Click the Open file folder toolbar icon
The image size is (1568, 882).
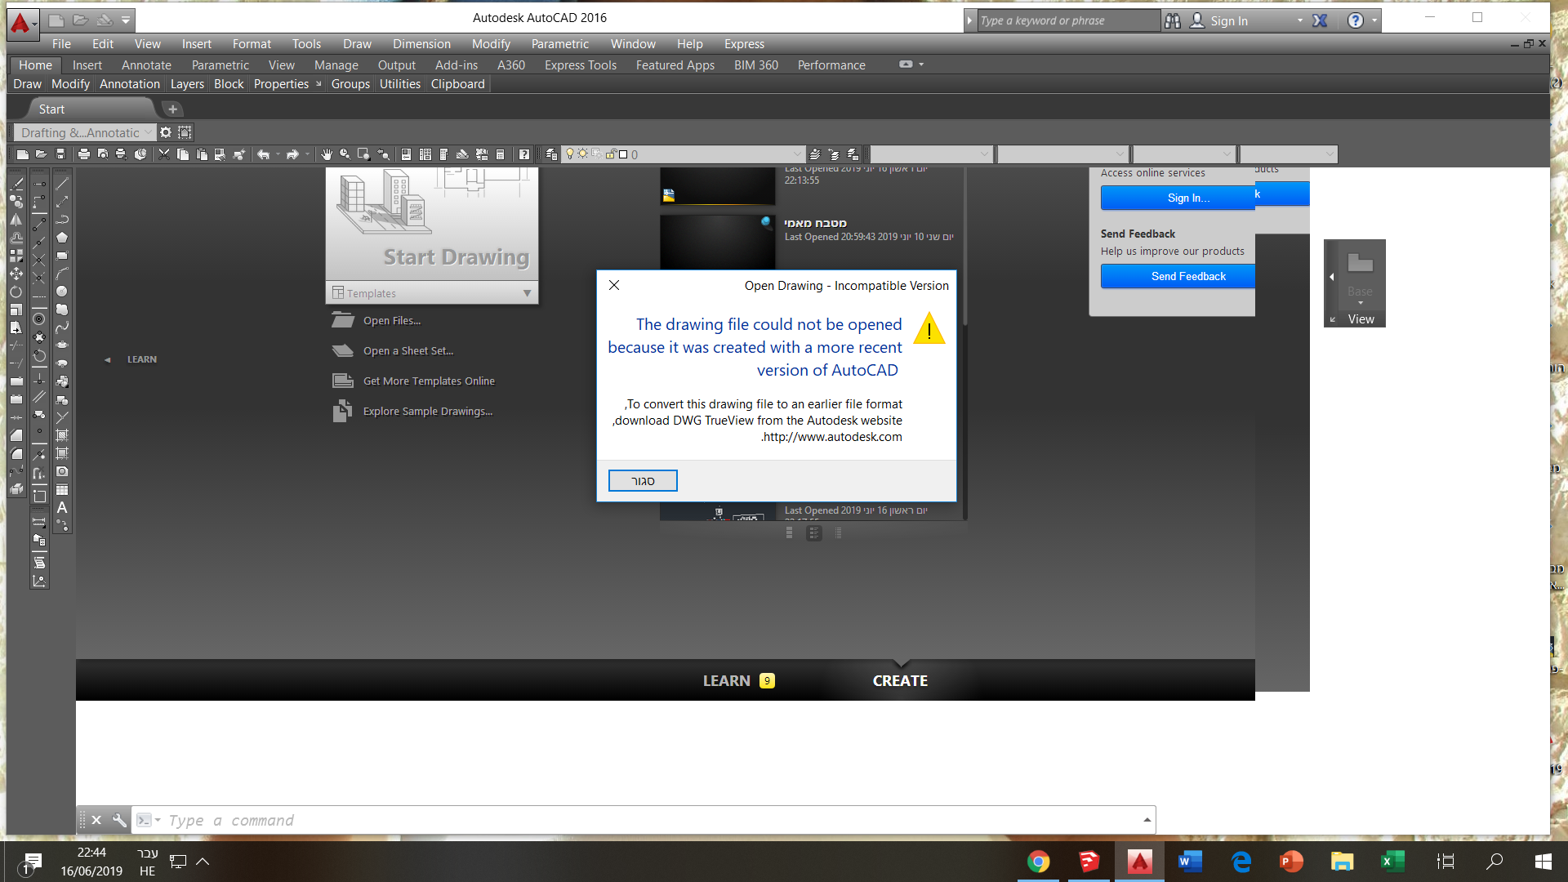point(41,154)
